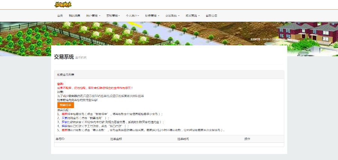Click the 操作 column header
338x160 pixels.
[x=247, y=139]
